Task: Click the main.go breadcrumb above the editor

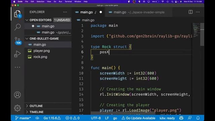Action: [88, 20]
